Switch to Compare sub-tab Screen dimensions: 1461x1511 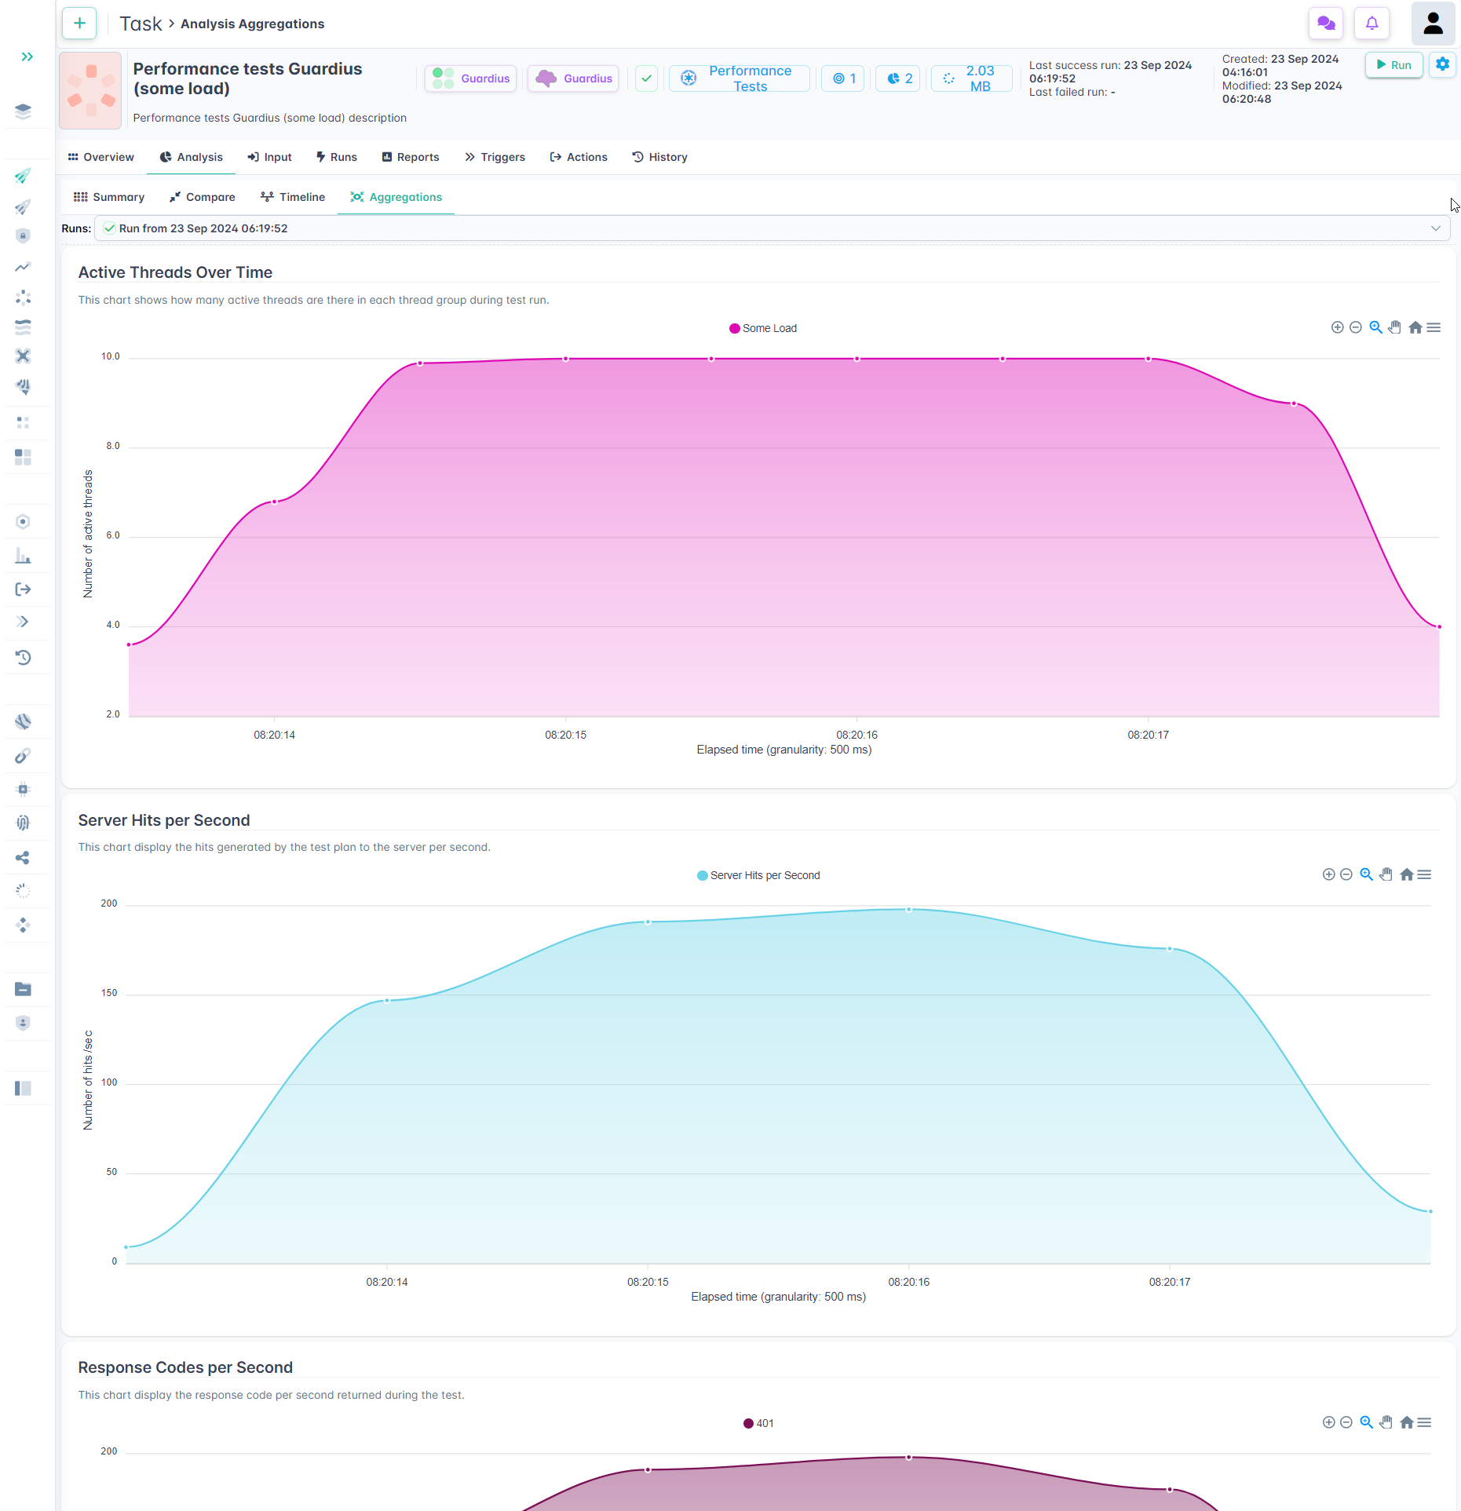pos(203,197)
